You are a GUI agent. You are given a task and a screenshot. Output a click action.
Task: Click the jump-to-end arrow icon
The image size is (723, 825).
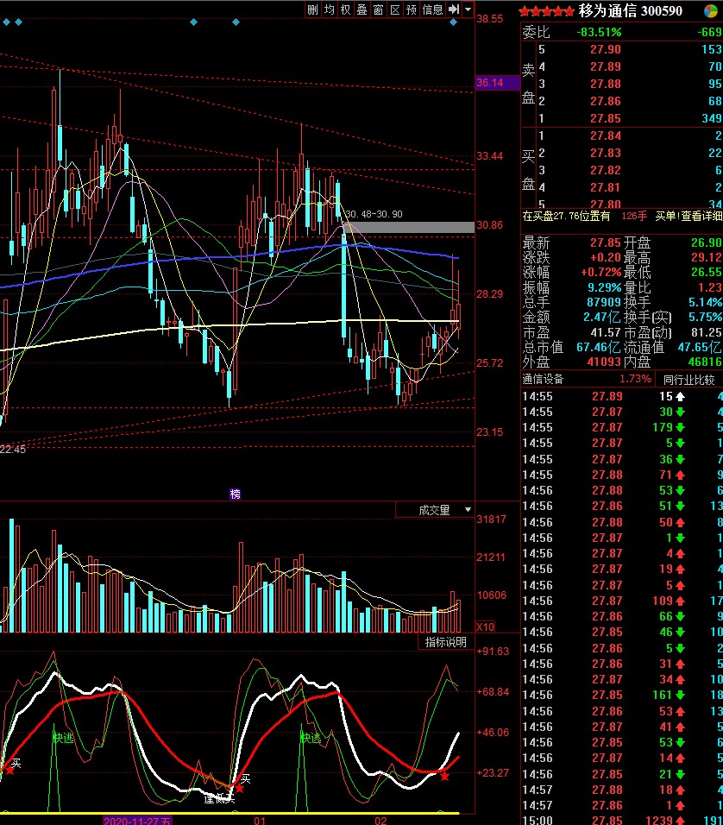(x=454, y=9)
